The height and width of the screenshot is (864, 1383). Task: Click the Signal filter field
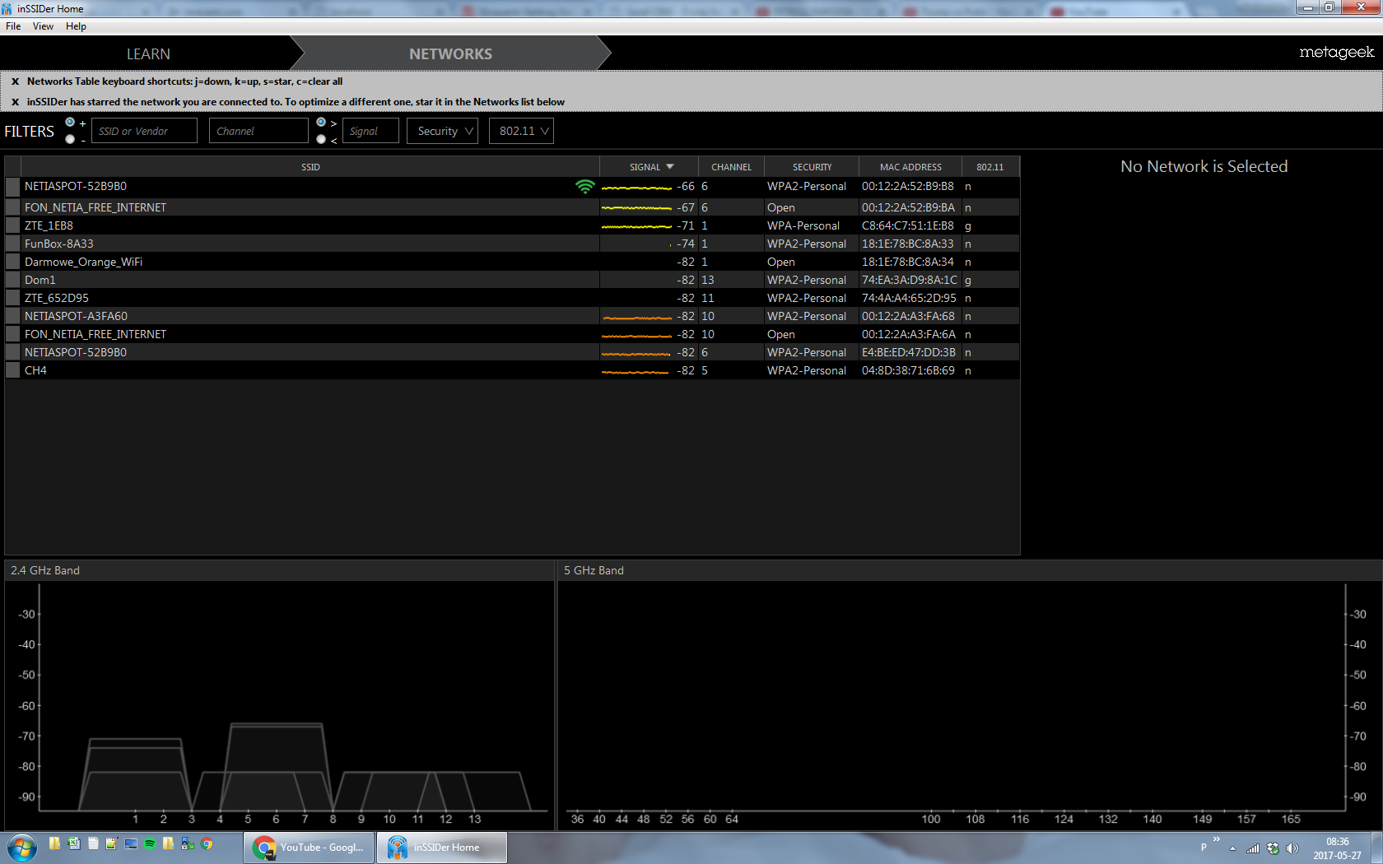pos(370,131)
